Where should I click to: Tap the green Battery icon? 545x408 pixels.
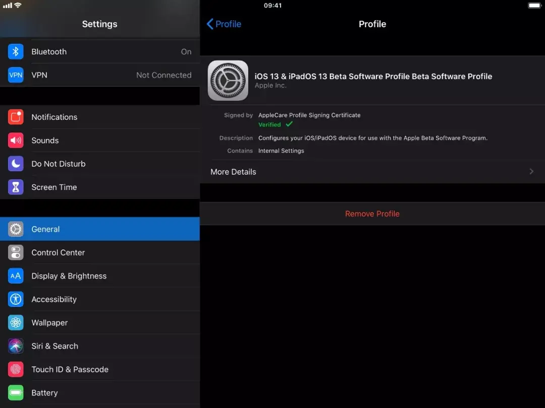pyautogui.click(x=16, y=393)
